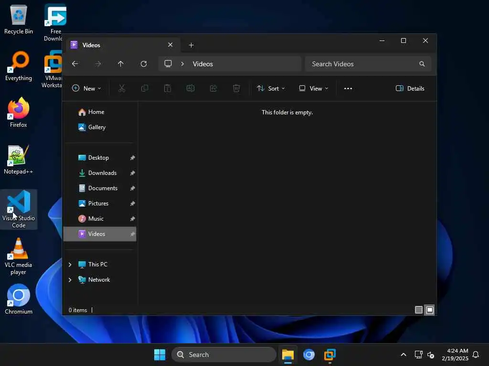Open a new File Explorer tab
489x366 pixels.
(x=191, y=45)
